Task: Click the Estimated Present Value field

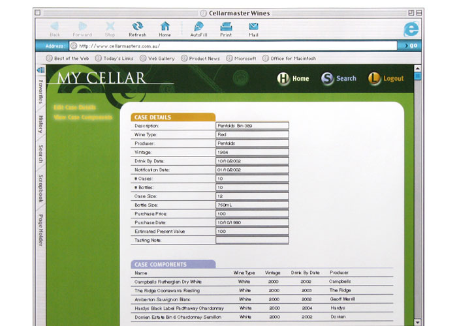Action: tap(253, 231)
